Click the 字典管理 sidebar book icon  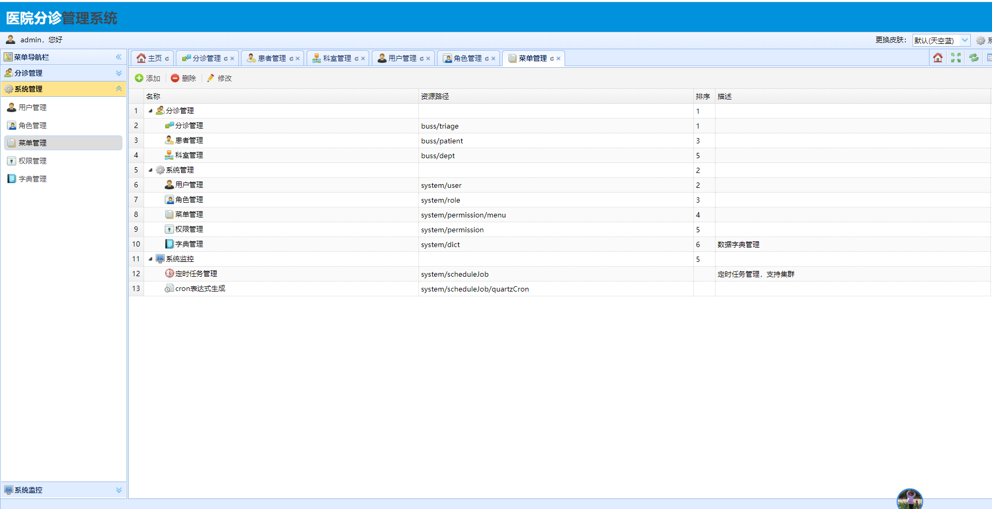(12, 179)
